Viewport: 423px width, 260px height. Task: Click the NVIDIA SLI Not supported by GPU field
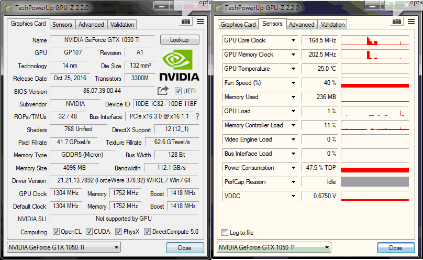124,219
